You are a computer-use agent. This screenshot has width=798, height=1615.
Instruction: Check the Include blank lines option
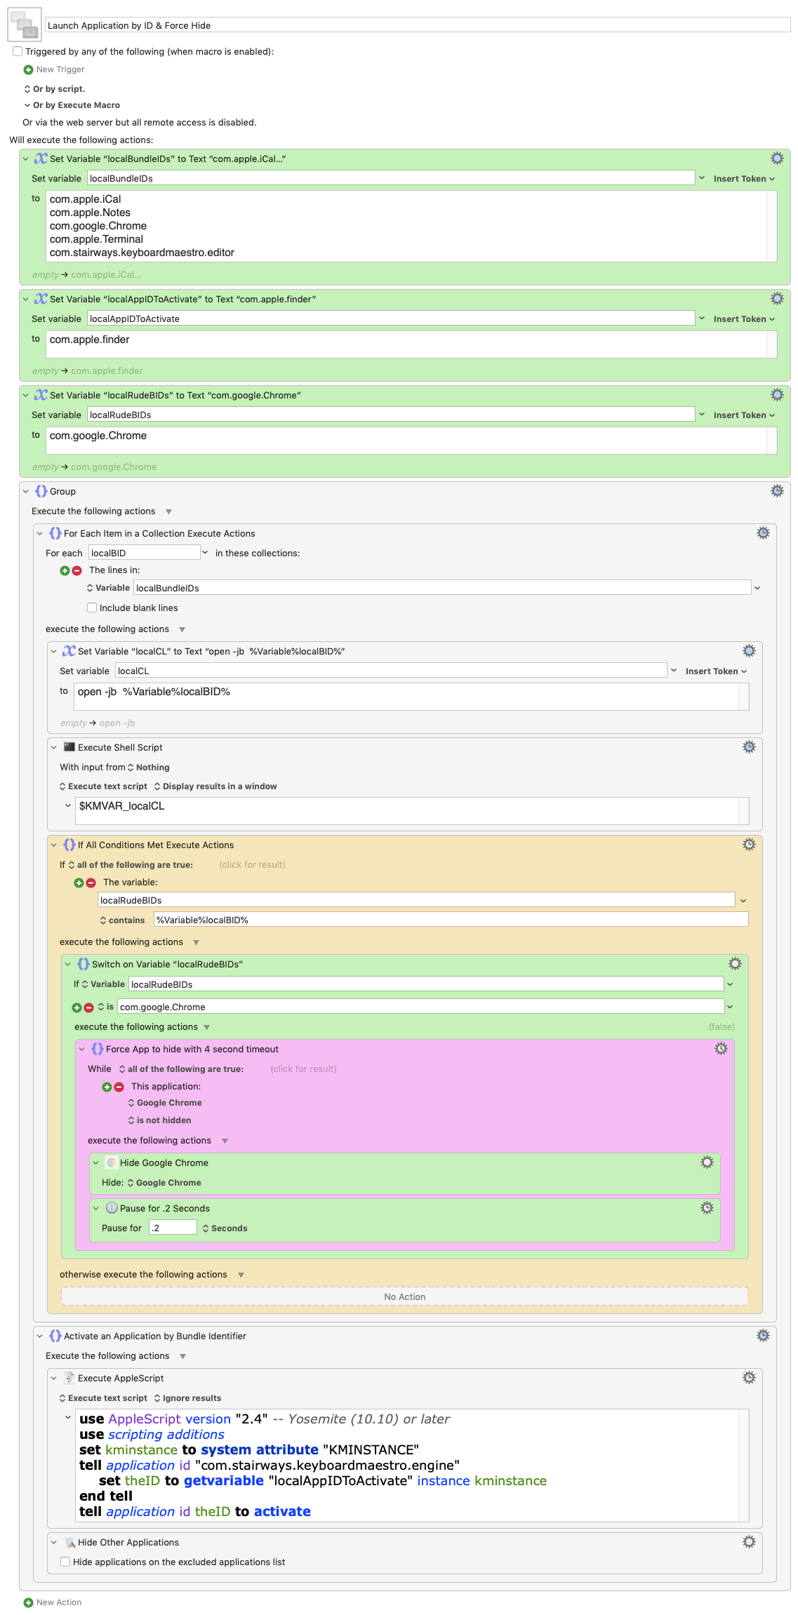point(92,608)
